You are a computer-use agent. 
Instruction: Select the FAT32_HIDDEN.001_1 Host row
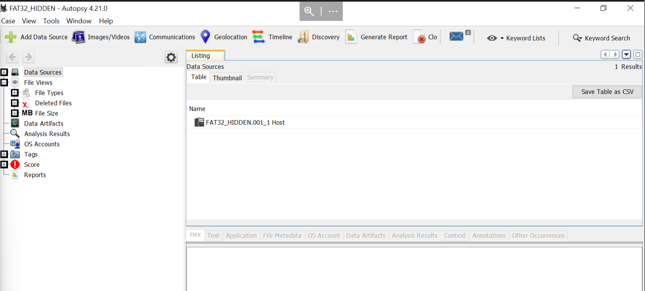pyautogui.click(x=414, y=122)
